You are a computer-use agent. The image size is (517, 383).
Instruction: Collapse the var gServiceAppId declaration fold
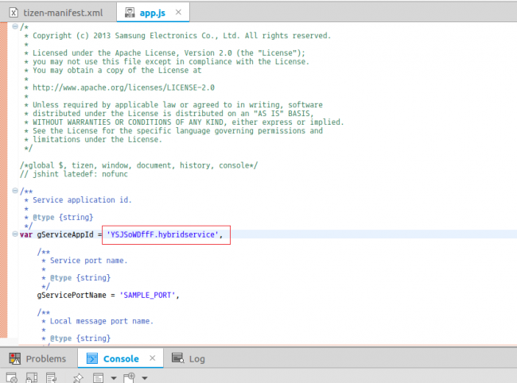tap(15, 234)
